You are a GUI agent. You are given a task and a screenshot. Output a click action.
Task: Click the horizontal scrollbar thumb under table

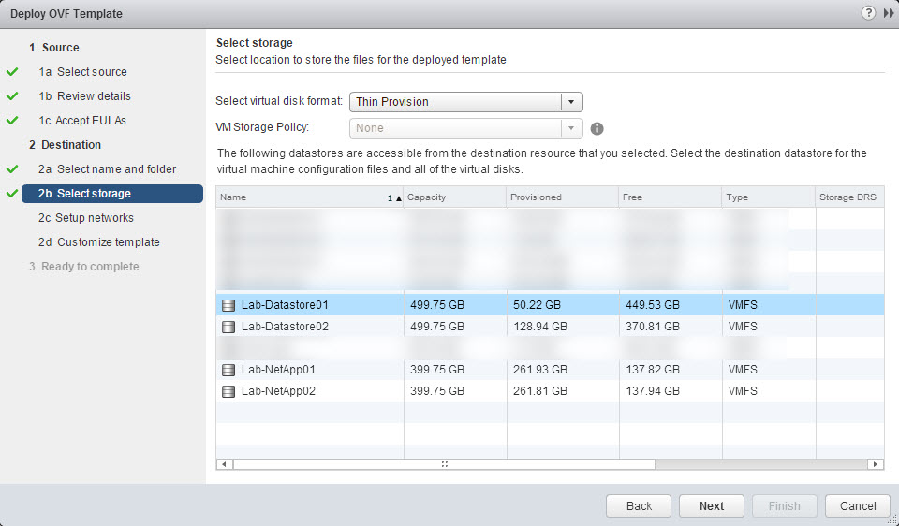[444, 464]
